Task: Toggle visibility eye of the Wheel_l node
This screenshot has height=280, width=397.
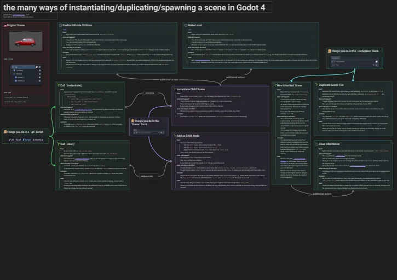Action: click(39, 78)
